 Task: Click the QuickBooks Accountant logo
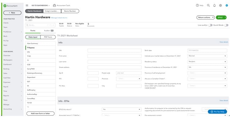click(10, 6)
